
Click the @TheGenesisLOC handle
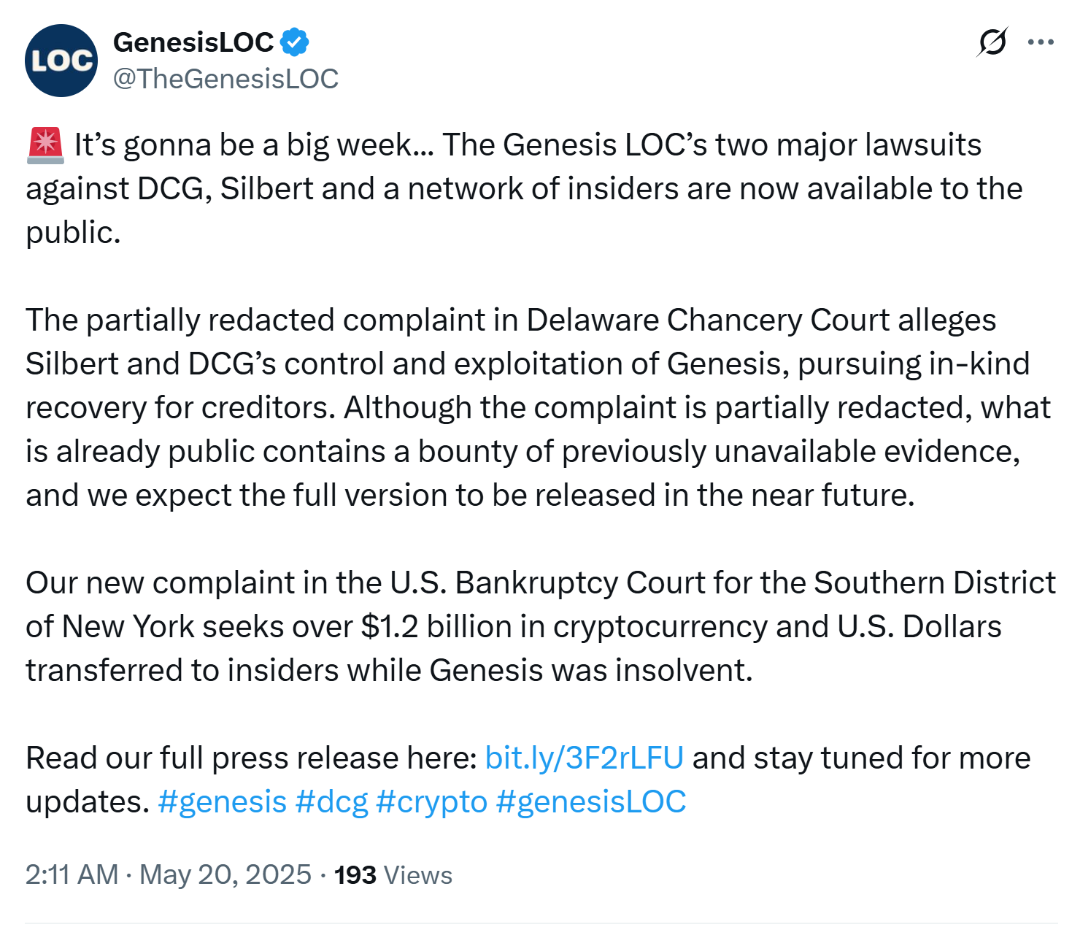[225, 79]
